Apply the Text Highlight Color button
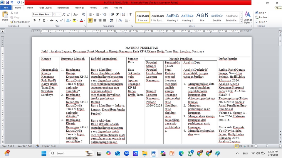The width and height of the screenshot is (282, 158). point(74,21)
